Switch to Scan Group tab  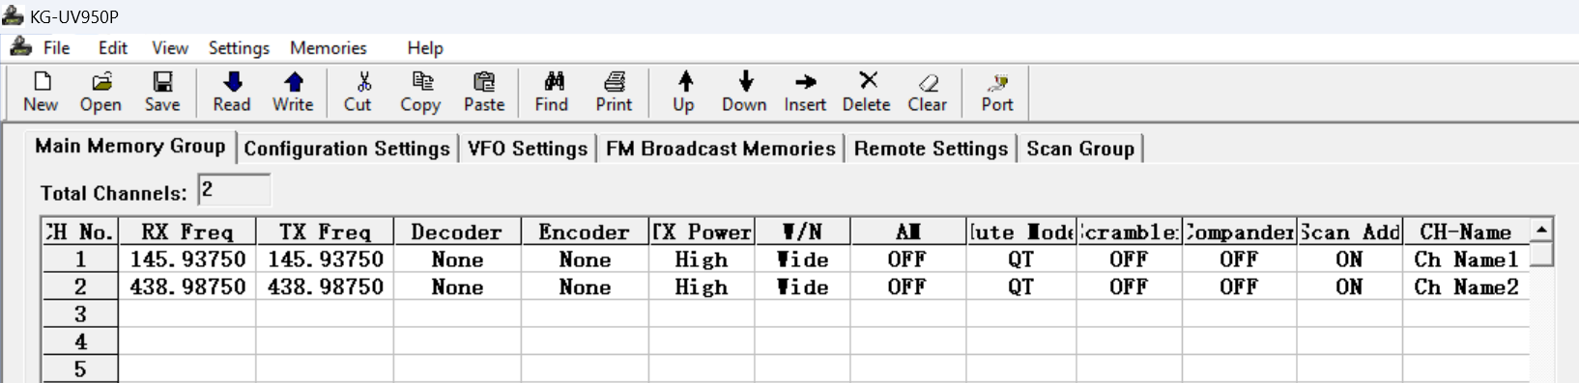pos(1080,149)
